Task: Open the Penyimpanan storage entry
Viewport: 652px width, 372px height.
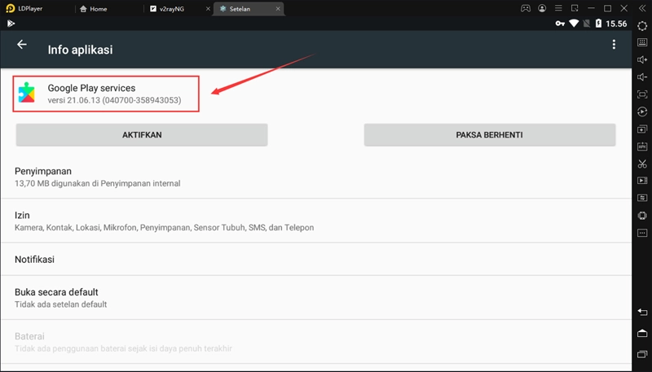Action: coord(316,177)
